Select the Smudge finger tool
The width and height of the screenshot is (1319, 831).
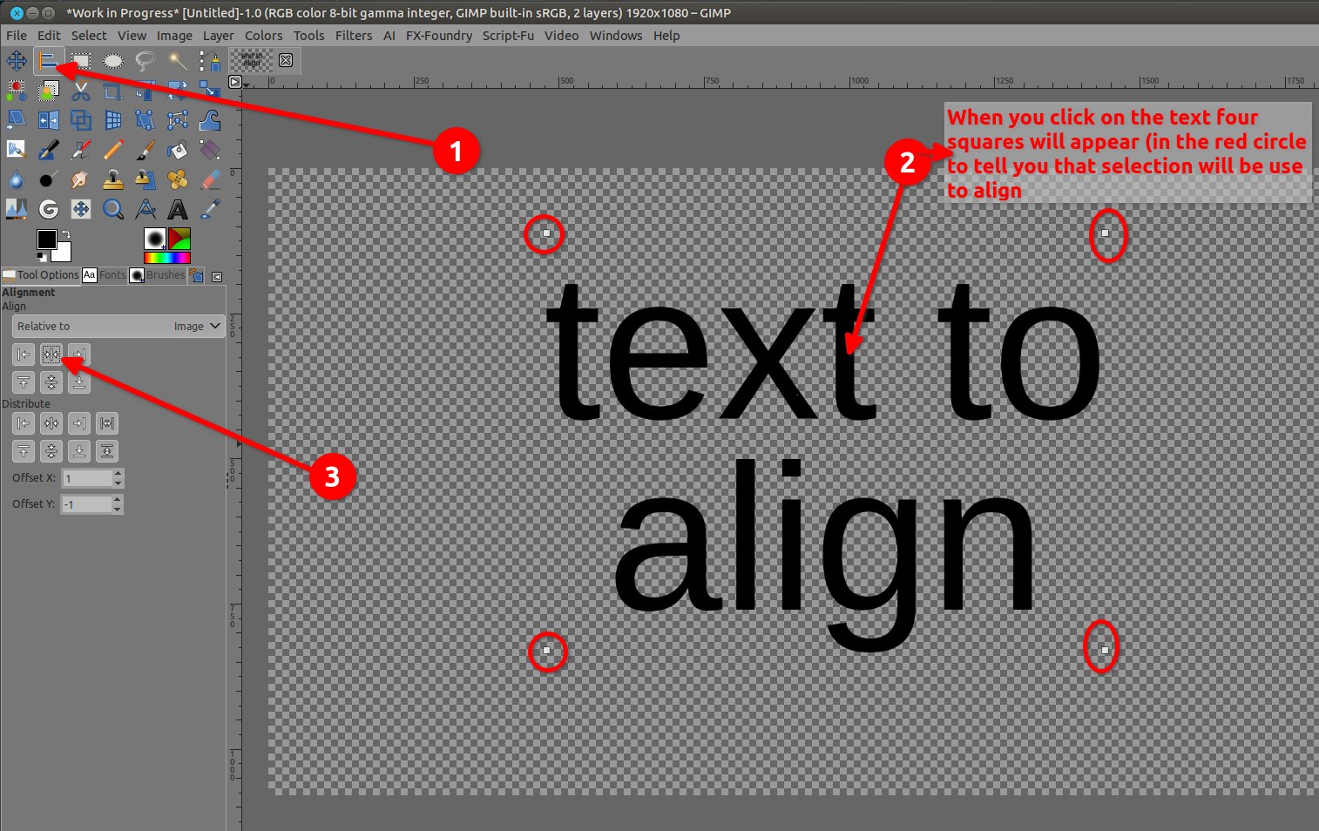(x=81, y=179)
